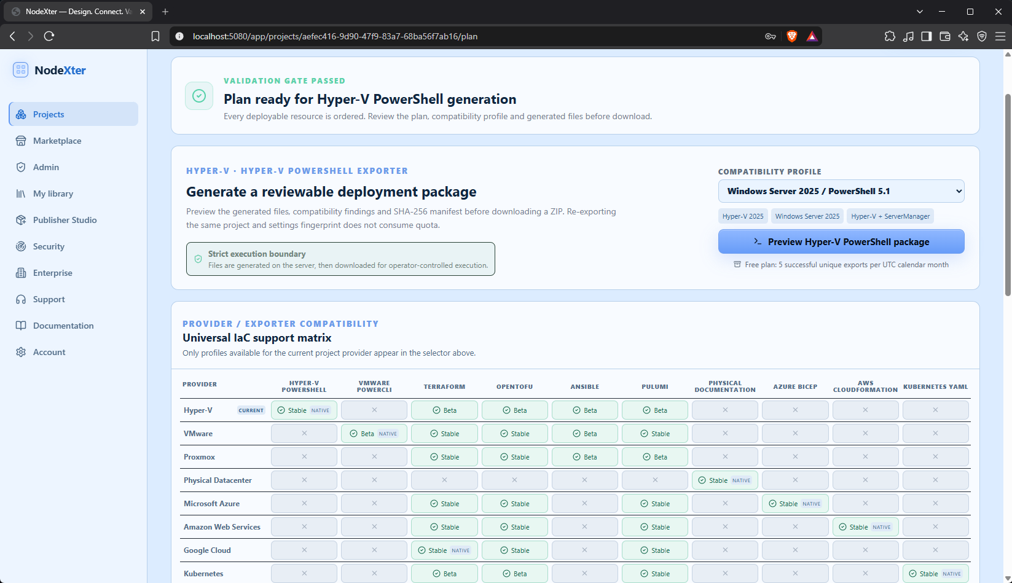The height and width of the screenshot is (583, 1012).
Task: Click the Security shield icon
Action: (x=21, y=246)
